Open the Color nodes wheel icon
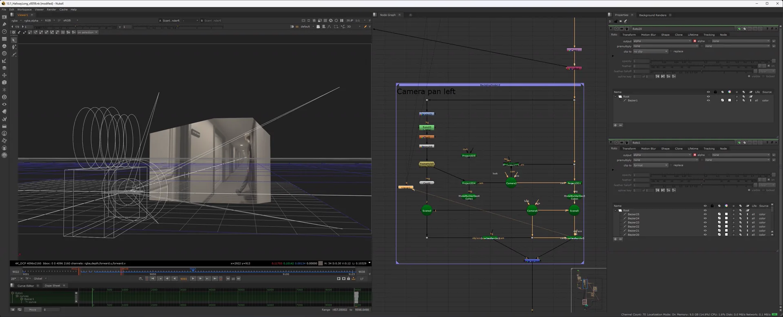783x317 pixels. point(4,46)
